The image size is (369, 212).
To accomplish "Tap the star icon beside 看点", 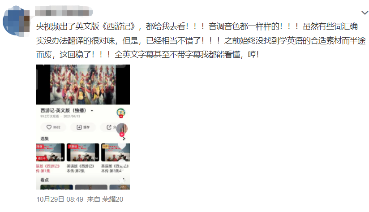I will click(x=122, y=181).
